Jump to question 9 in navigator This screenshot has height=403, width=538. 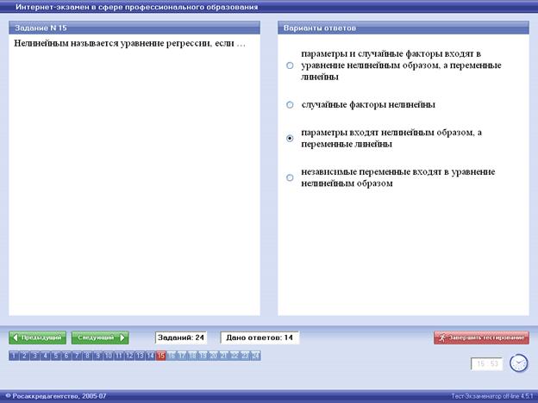97,356
